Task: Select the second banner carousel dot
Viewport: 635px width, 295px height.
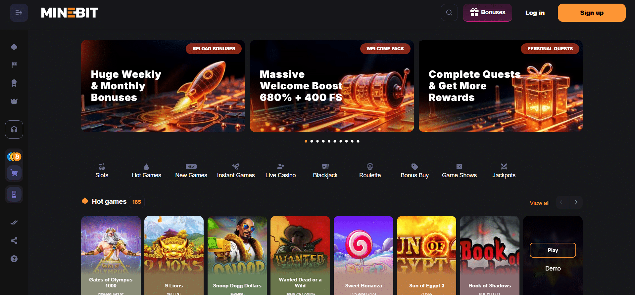Action: point(312,141)
